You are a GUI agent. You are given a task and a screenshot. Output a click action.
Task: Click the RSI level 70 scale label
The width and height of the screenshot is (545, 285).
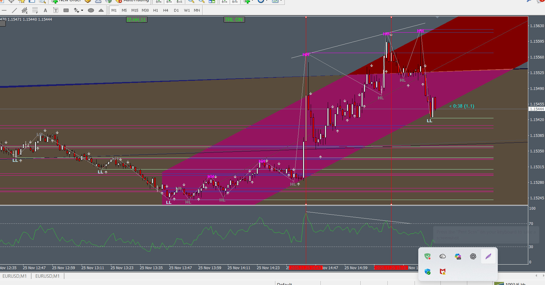(x=531, y=224)
